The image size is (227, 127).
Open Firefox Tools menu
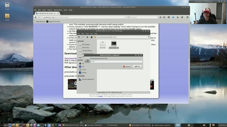click(x=66, y=10)
